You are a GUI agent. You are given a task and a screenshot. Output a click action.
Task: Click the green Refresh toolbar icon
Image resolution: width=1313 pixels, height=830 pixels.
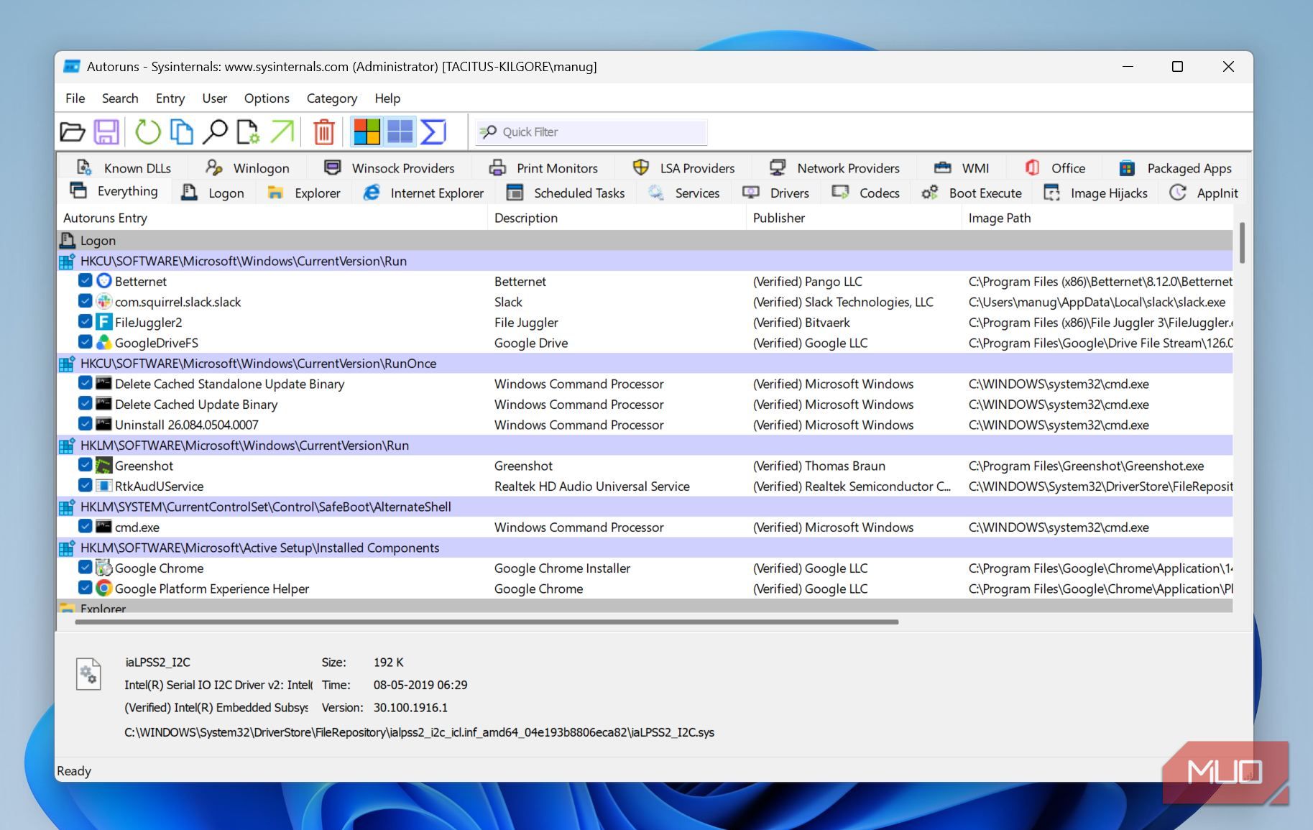tap(148, 132)
